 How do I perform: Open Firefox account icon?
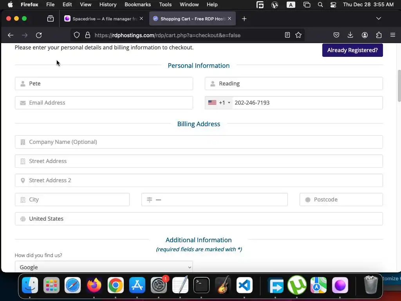point(365,35)
